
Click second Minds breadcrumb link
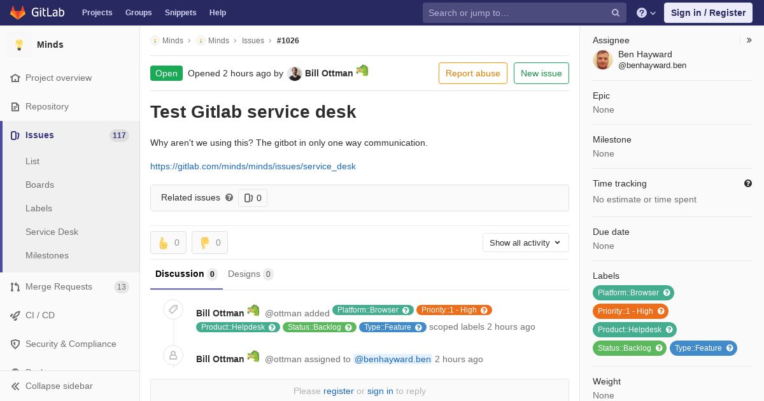pos(218,41)
